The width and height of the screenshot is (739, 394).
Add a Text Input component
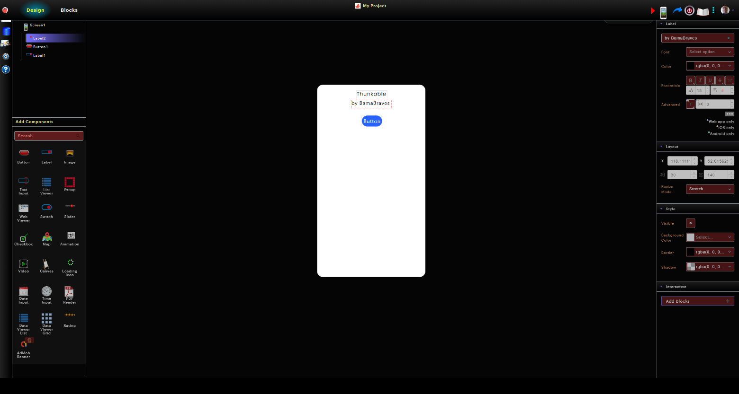coord(24,186)
